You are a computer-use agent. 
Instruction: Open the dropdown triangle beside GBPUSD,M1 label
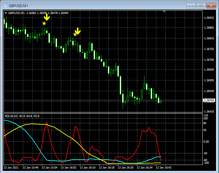click(x=6, y=13)
